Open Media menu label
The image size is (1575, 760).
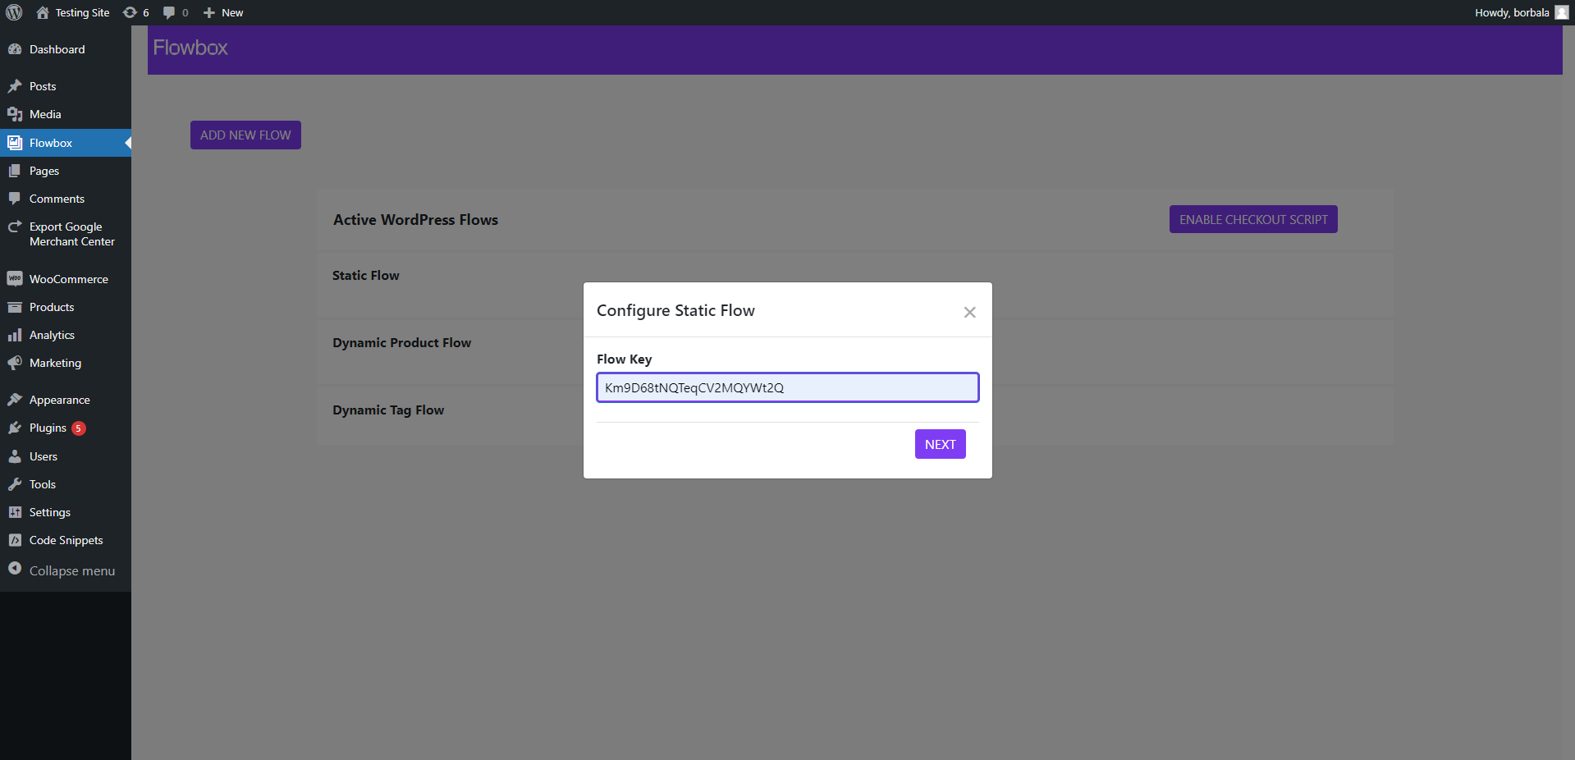45,114
